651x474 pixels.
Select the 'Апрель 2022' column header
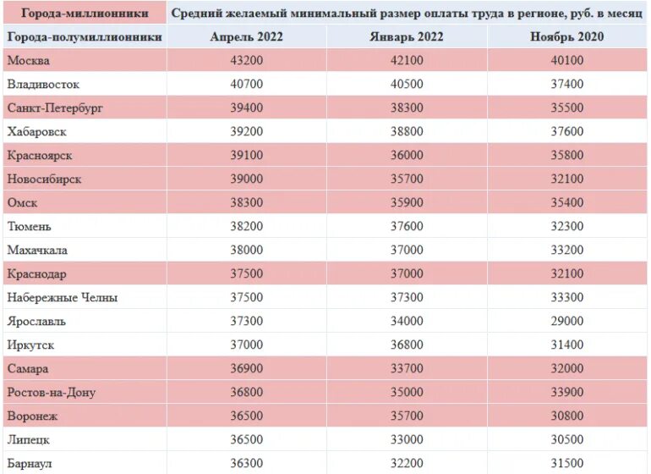click(x=247, y=36)
